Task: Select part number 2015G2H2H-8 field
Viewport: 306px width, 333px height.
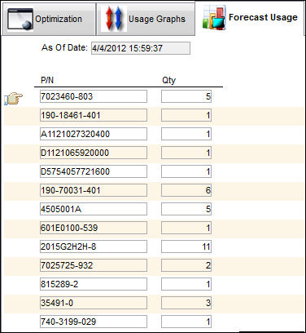Action: coord(94,246)
